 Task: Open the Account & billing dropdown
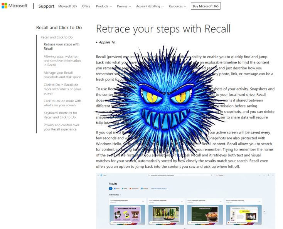tap(150, 7)
